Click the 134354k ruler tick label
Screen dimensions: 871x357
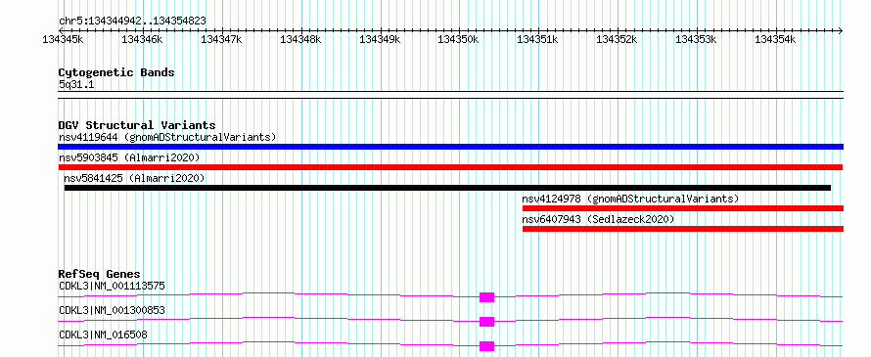click(775, 39)
